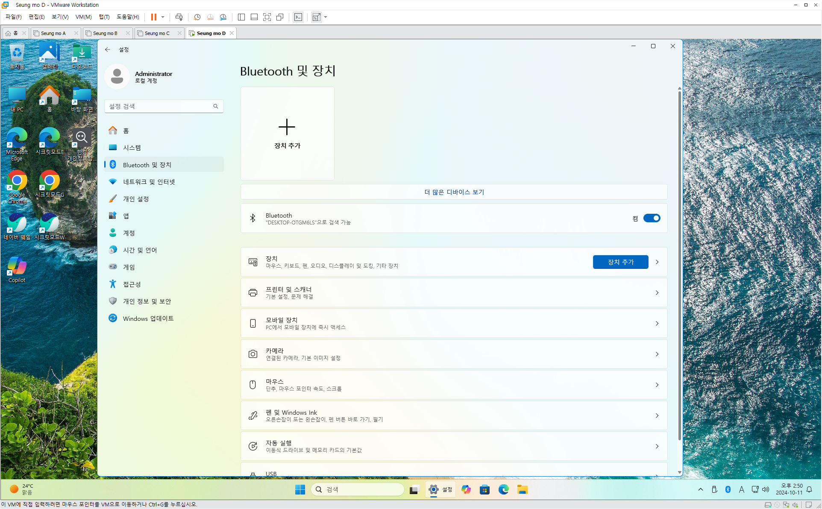Show hidden system tray icons
This screenshot has height=509, width=822.
[x=700, y=489]
